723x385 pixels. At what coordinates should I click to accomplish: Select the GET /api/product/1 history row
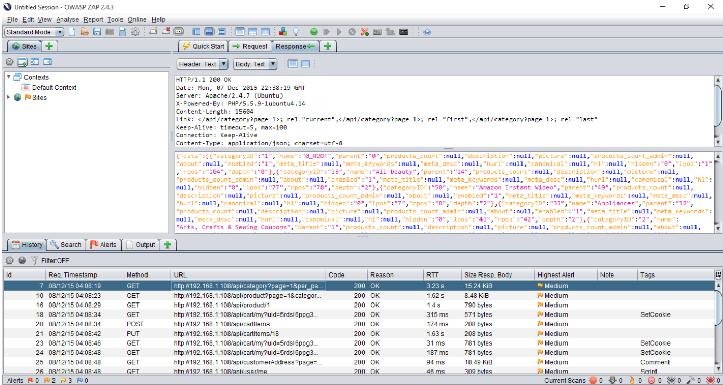(359, 305)
